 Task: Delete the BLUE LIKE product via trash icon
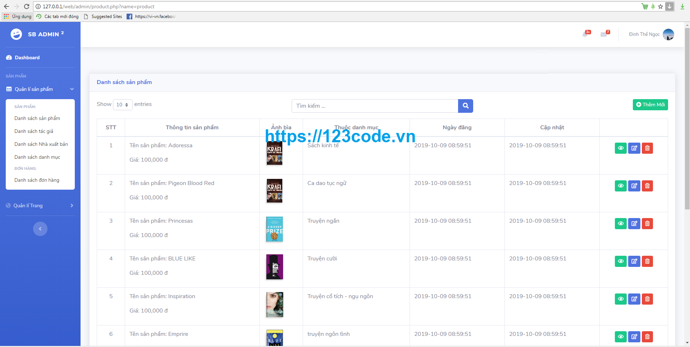pos(647,261)
